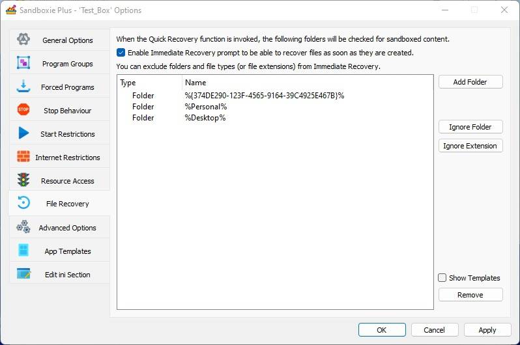
Task: Go to App Templates tab
Action: [x=59, y=251]
